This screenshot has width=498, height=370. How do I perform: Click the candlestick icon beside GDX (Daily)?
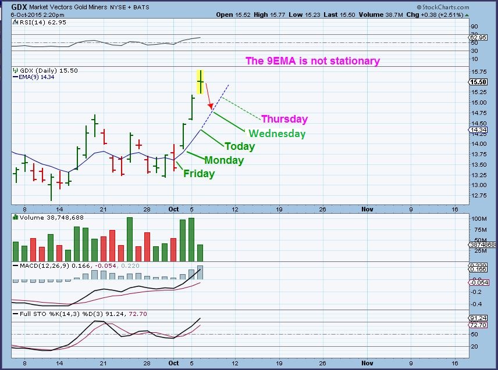(x=15, y=70)
